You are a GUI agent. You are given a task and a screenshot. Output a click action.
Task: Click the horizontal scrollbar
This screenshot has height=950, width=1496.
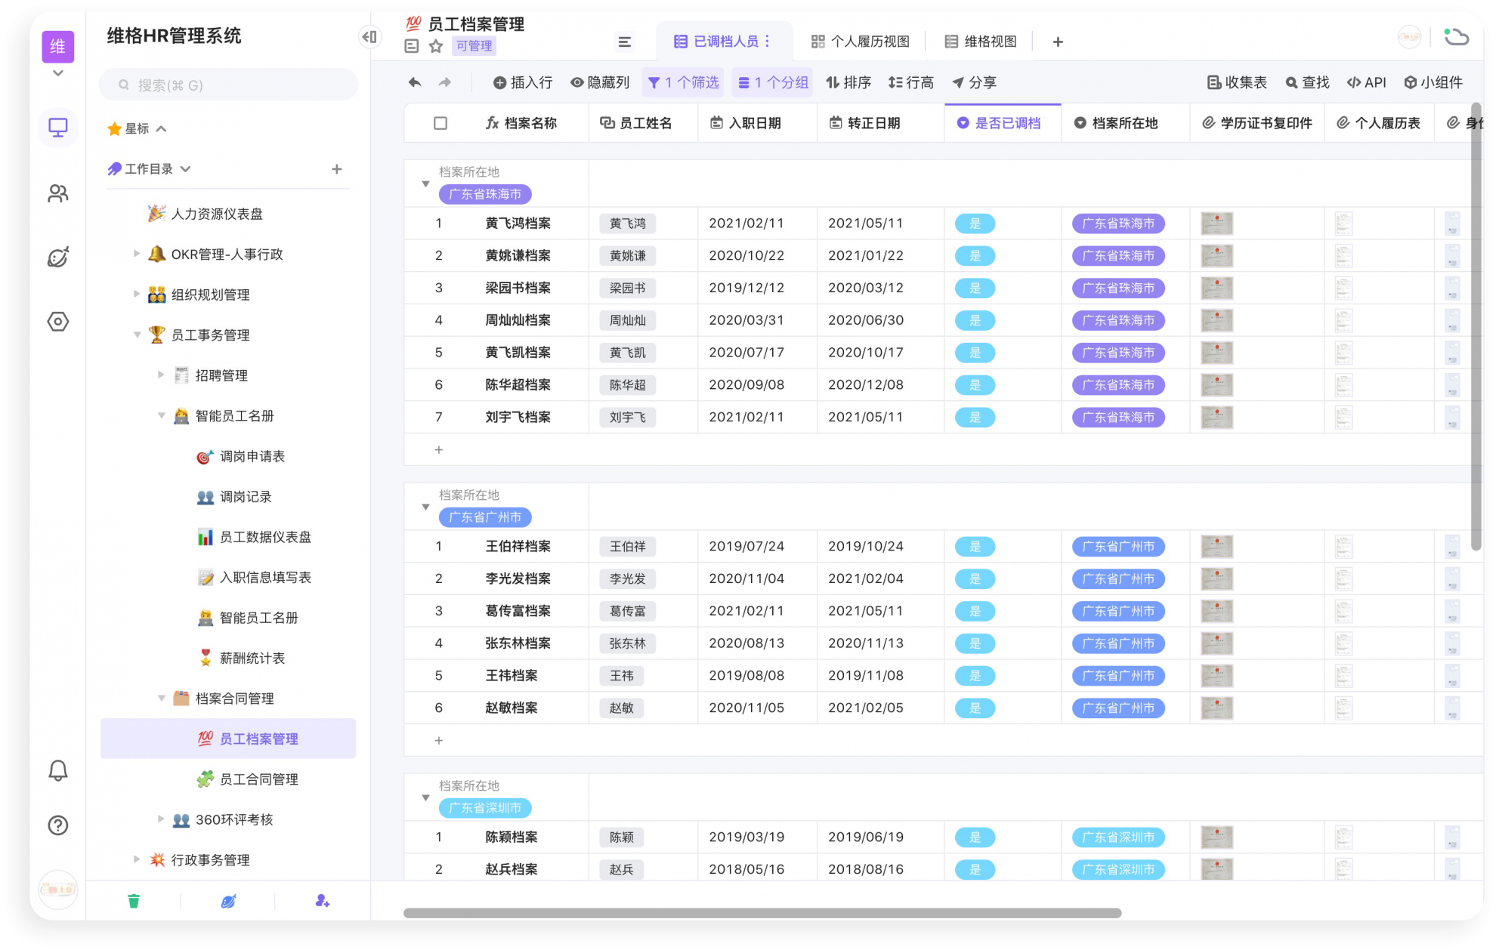point(762,913)
